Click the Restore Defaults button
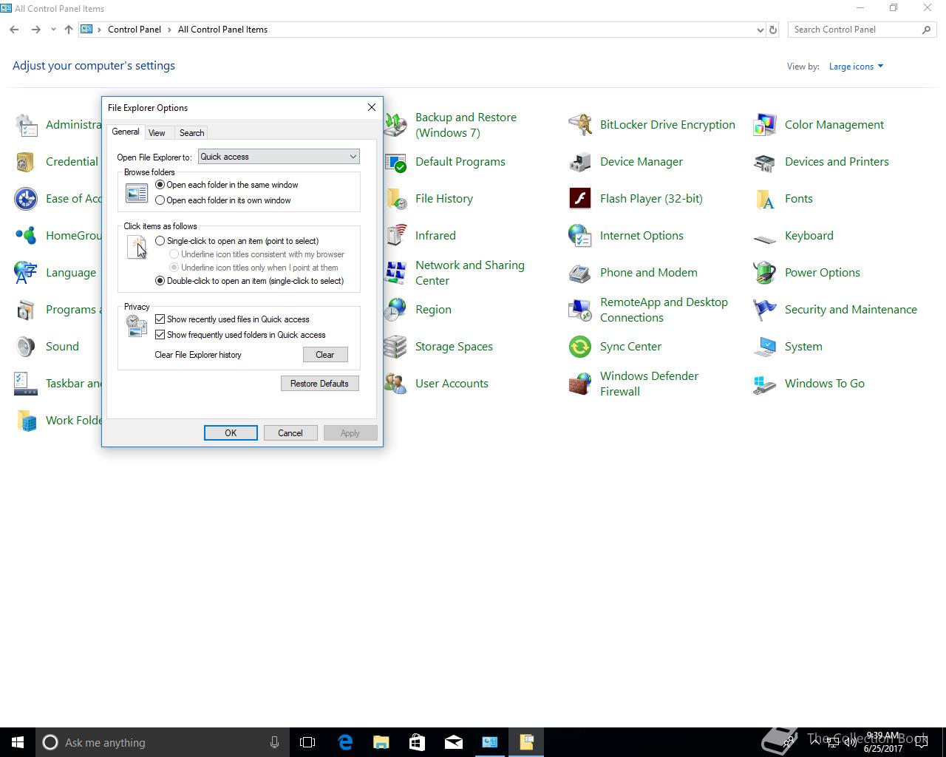 pyautogui.click(x=319, y=384)
